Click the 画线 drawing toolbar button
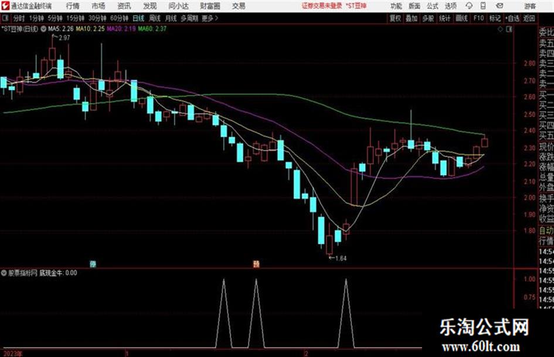Image resolution: width=554 pixels, height=357 pixels. click(x=461, y=18)
